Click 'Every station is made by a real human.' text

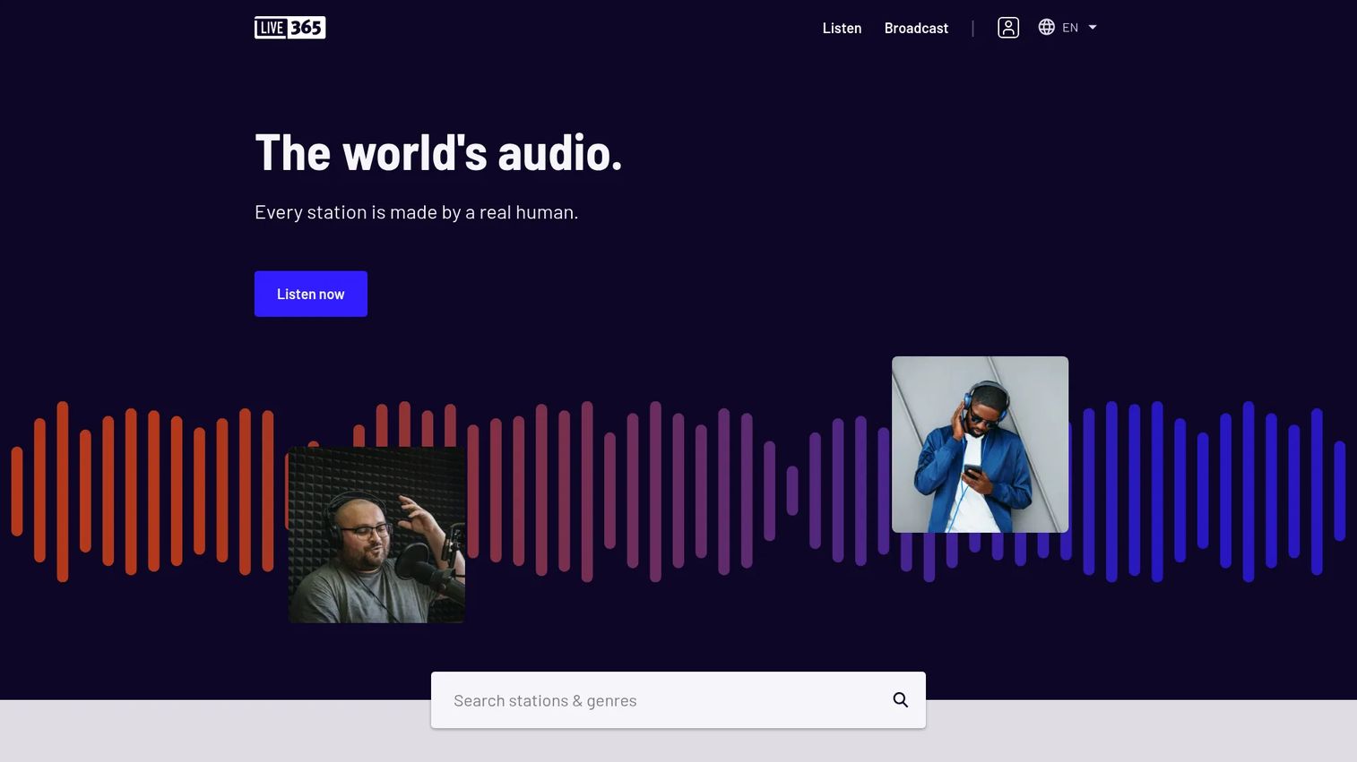point(417,212)
